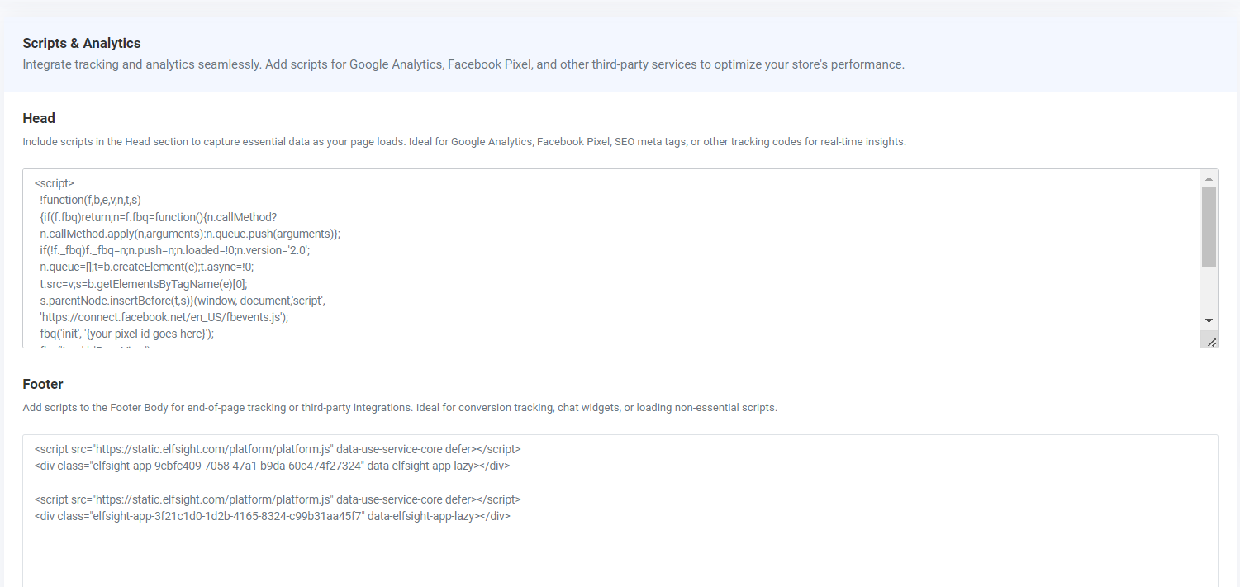Click the second elfsight platform.js script line

pos(278,499)
